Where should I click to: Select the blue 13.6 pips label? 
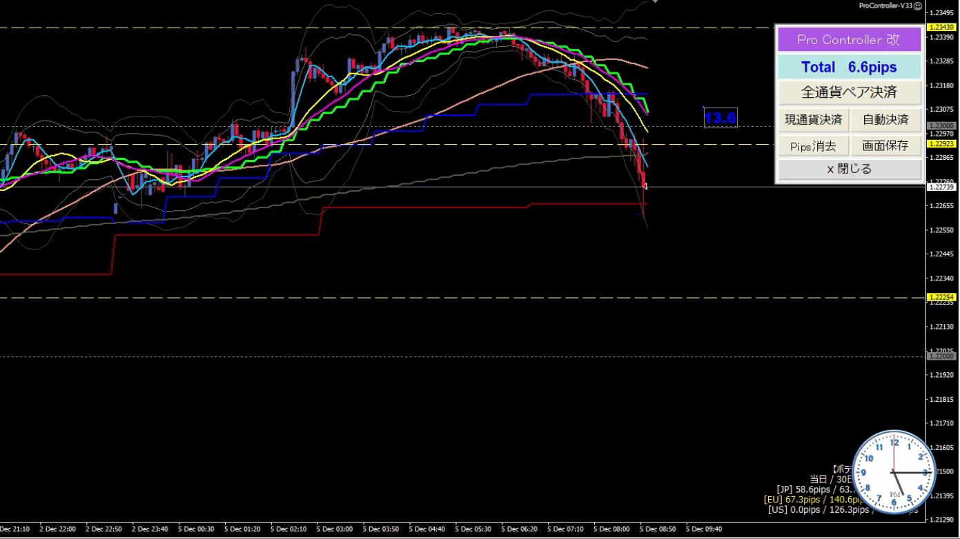click(720, 118)
